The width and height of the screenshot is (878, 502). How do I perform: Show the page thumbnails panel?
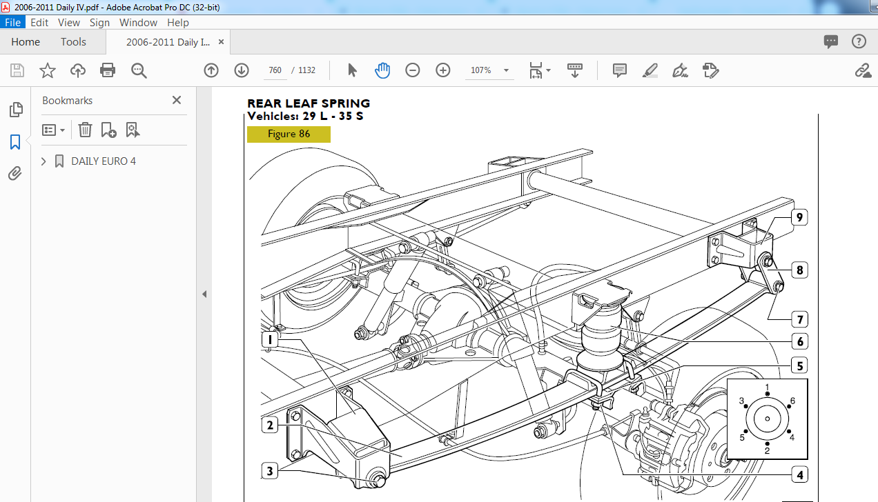(15, 110)
